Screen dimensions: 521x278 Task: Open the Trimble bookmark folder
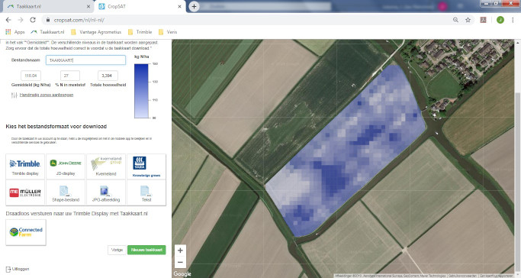click(140, 32)
